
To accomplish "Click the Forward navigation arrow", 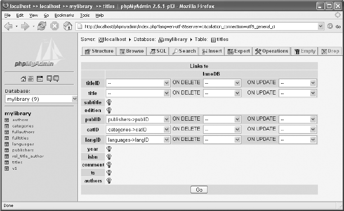I will (25, 27).
